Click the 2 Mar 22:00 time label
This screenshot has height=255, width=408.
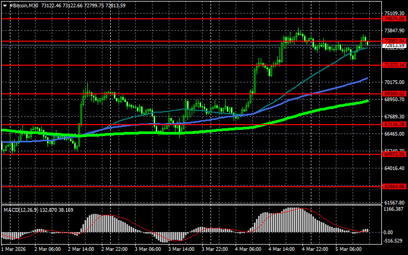click(x=114, y=249)
